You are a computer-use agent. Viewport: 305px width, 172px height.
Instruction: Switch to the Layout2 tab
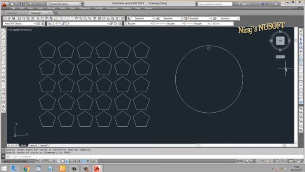(43, 145)
